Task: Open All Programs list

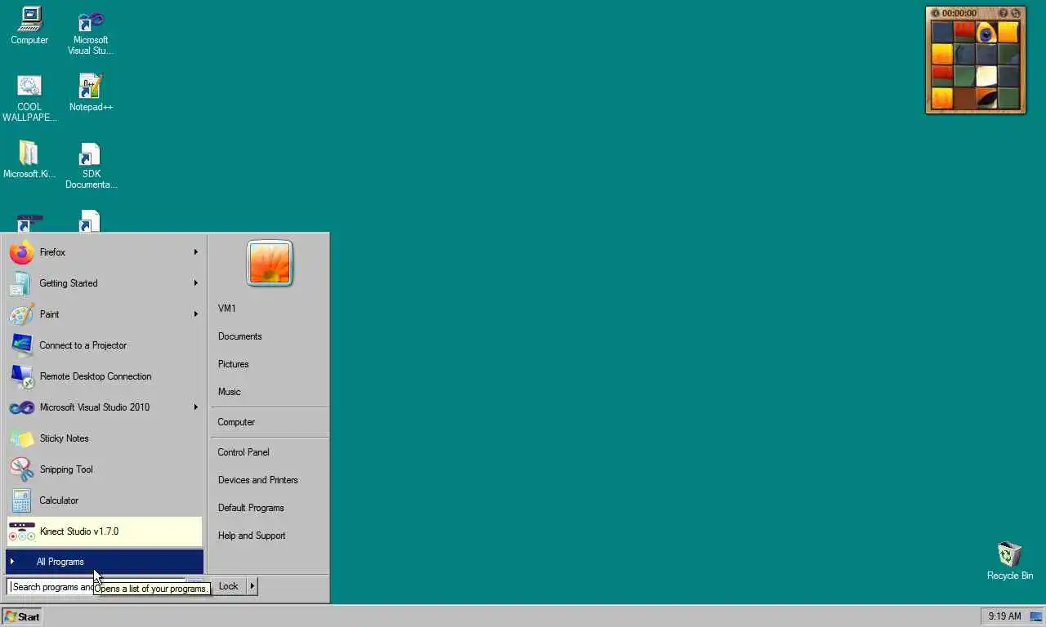Action: [105, 562]
